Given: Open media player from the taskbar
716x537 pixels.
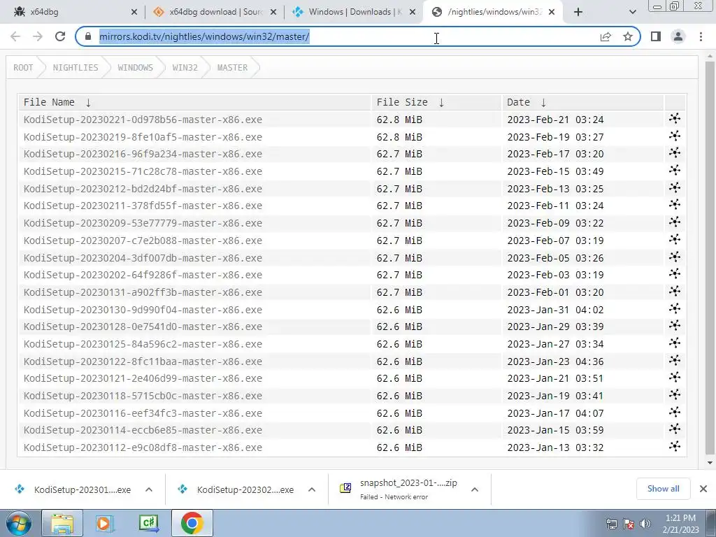Looking at the screenshot, I should [x=105, y=523].
